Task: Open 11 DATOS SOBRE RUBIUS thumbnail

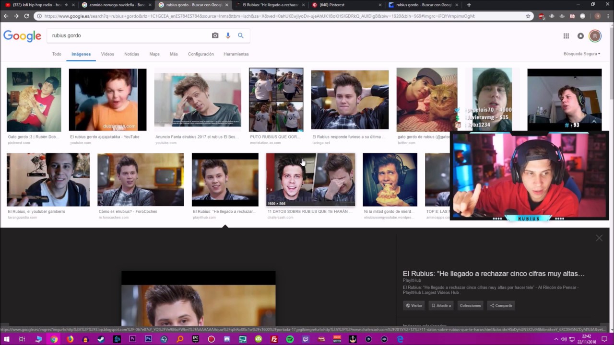Action: point(311,180)
